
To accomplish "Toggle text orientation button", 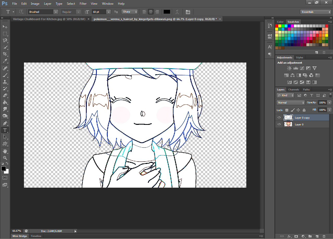I will tap(21, 12).
